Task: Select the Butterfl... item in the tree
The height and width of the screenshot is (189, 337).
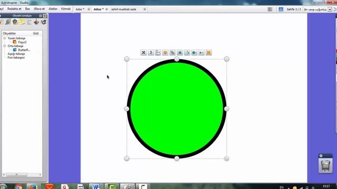Action: pos(24,50)
